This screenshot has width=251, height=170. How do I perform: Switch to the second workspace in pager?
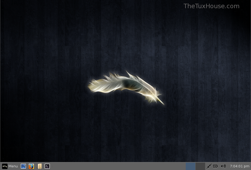click(200, 166)
